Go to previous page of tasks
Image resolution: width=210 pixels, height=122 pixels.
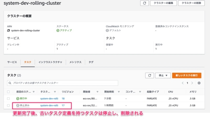(183, 83)
